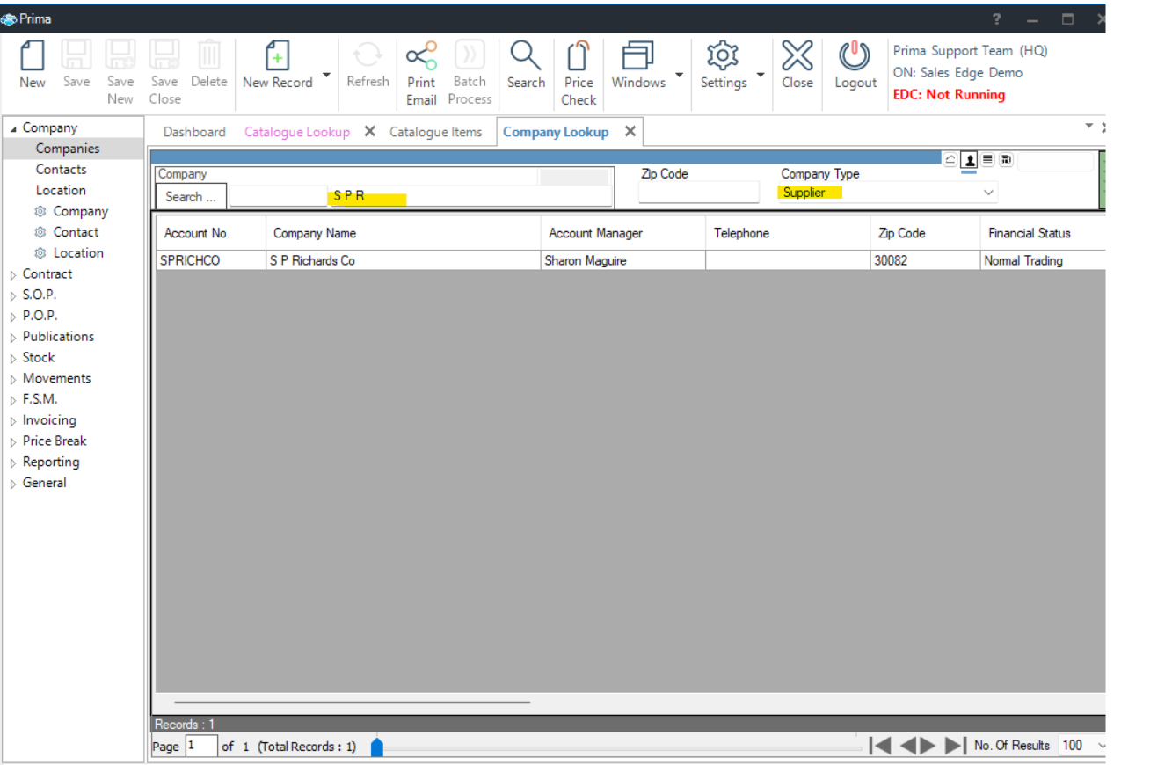Open Windows dropdown arrow
This screenshot has width=1172, height=765.
pos(679,75)
